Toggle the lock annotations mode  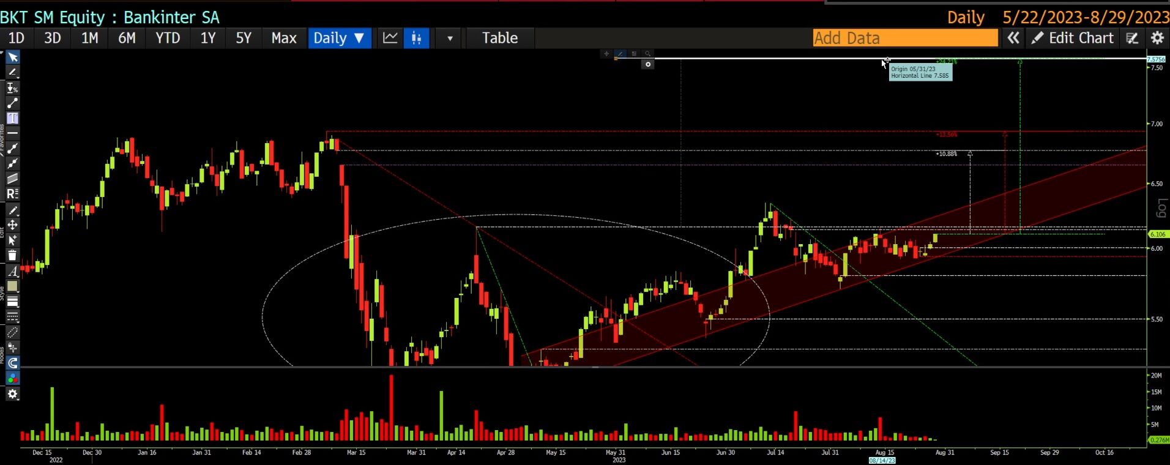click(12, 348)
